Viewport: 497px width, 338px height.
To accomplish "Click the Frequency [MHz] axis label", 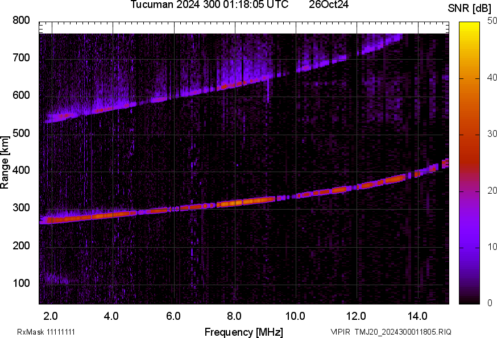I will (x=243, y=332).
